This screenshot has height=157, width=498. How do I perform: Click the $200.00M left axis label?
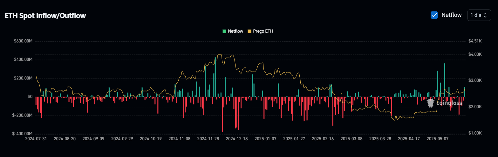tap(23, 78)
